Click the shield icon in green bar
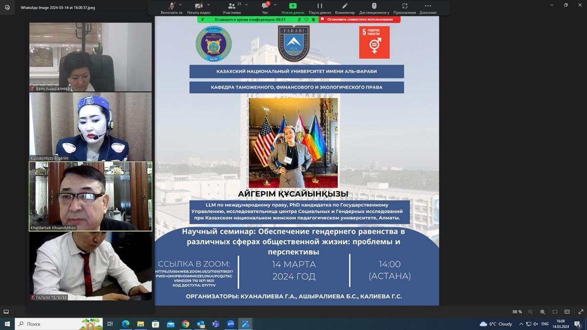The height and width of the screenshot is (330, 587). (x=313, y=20)
